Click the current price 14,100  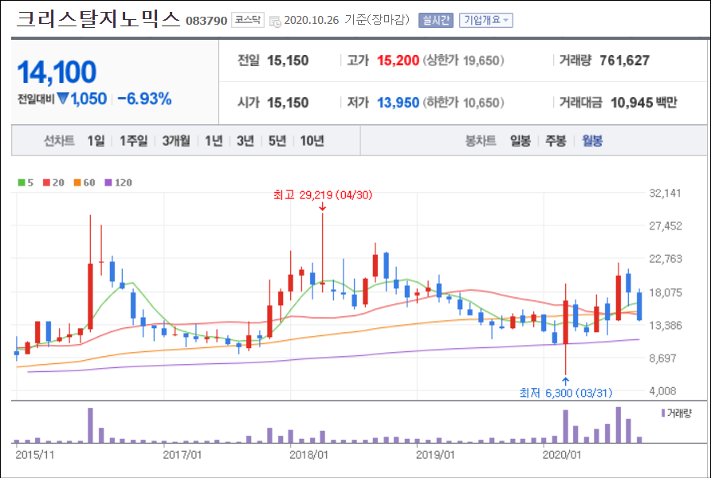[x=57, y=72]
